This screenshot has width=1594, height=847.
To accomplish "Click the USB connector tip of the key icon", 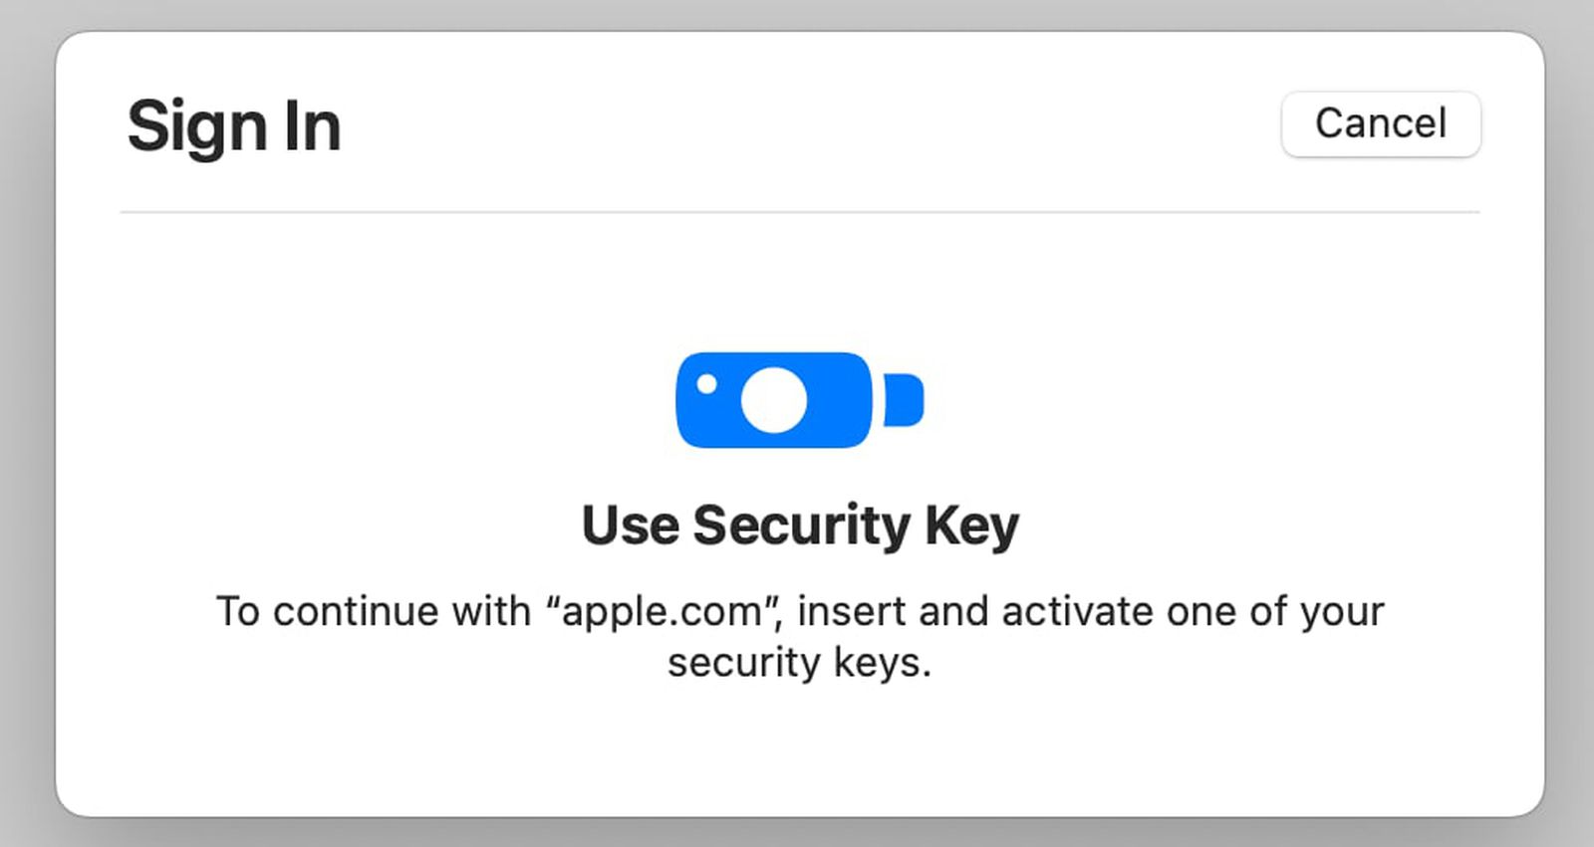I will tap(904, 399).
